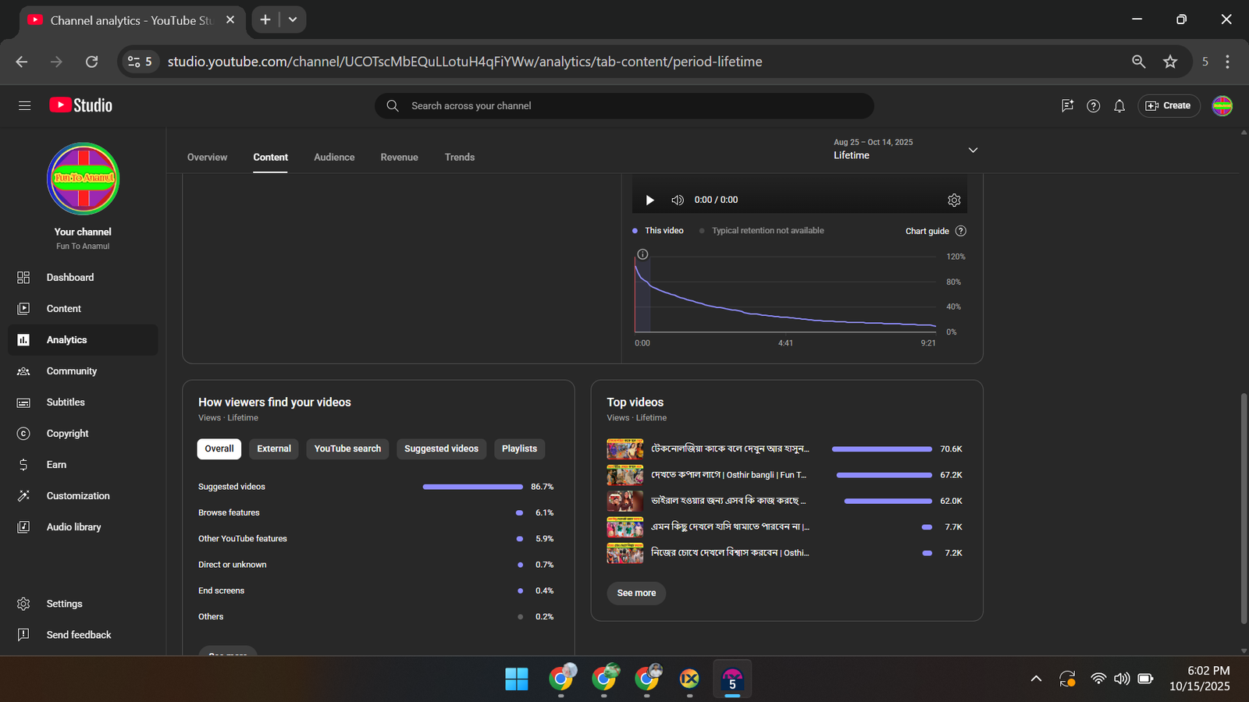Expand the Lifetime date range dropdown
Viewport: 1249px width, 702px height.
[973, 150]
